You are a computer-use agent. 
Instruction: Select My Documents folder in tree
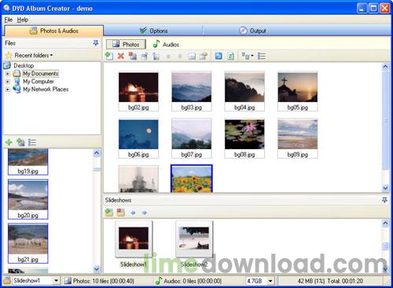(41, 74)
